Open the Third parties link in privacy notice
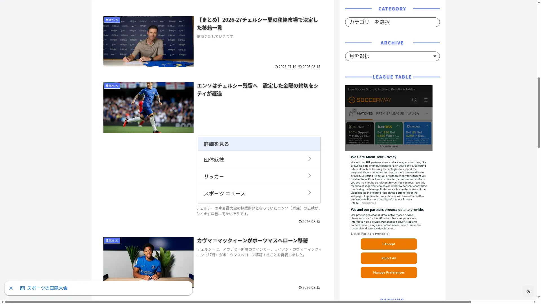The width and height of the screenshot is (541, 304). [368, 203]
